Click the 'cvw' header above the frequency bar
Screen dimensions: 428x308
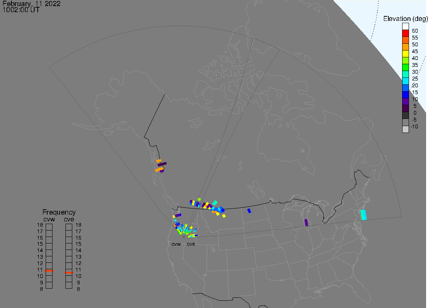(49, 220)
